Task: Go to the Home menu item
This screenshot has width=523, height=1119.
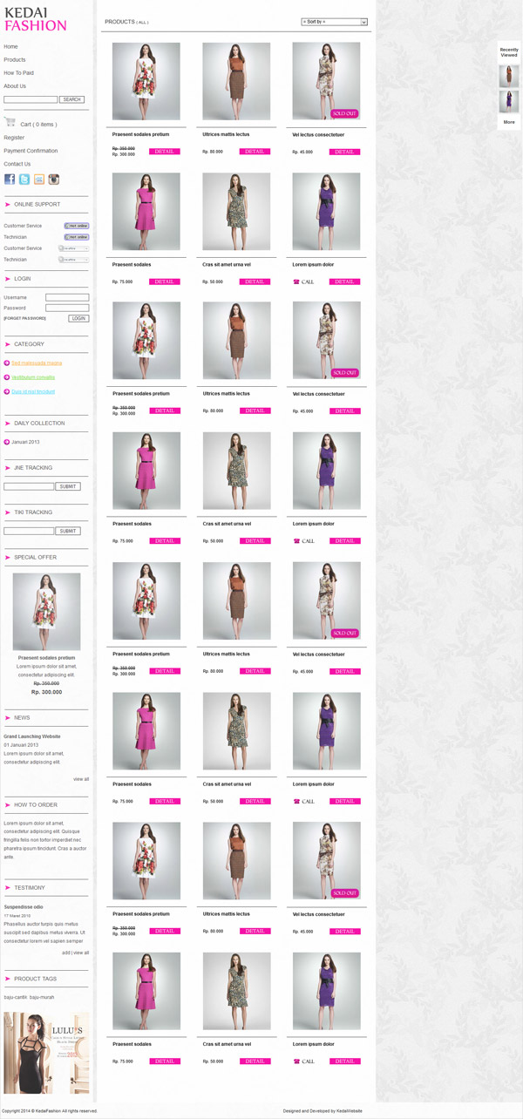Action: 10,46
